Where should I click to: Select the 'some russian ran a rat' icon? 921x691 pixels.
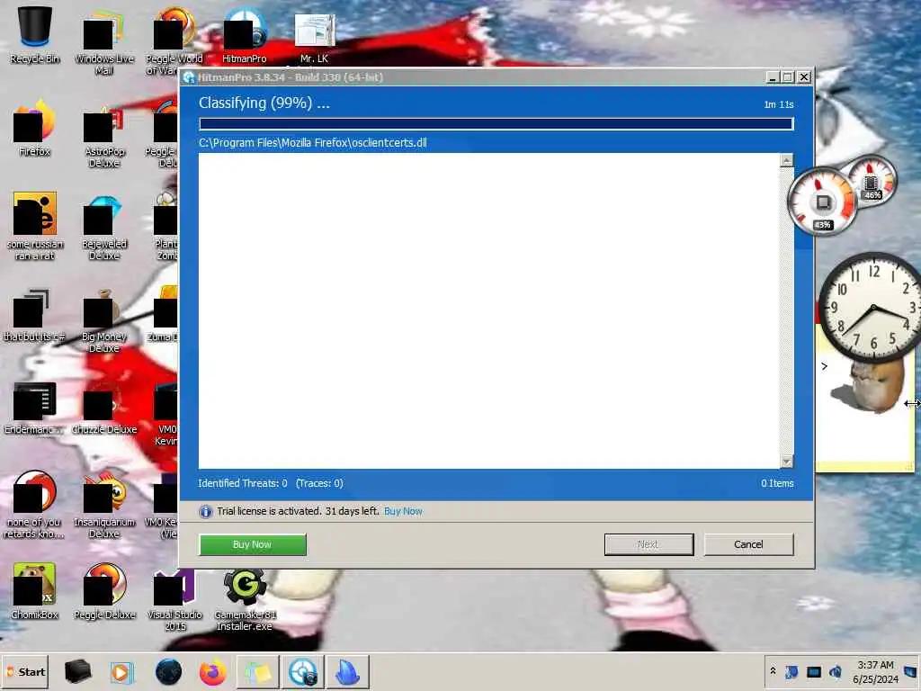[x=35, y=226]
